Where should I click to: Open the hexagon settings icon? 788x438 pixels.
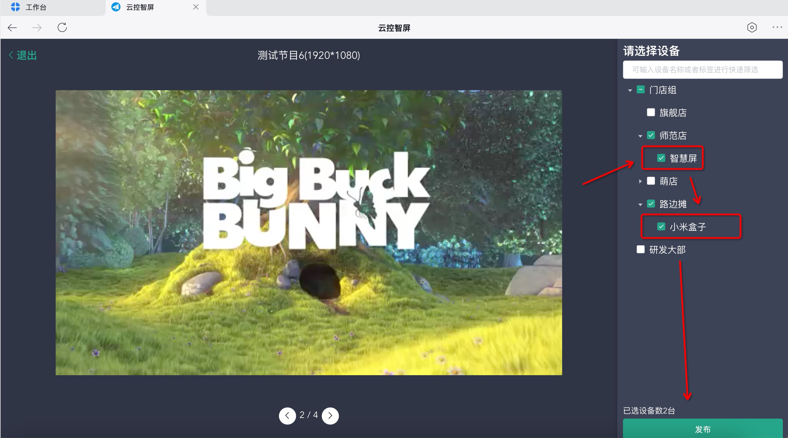(x=751, y=27)
